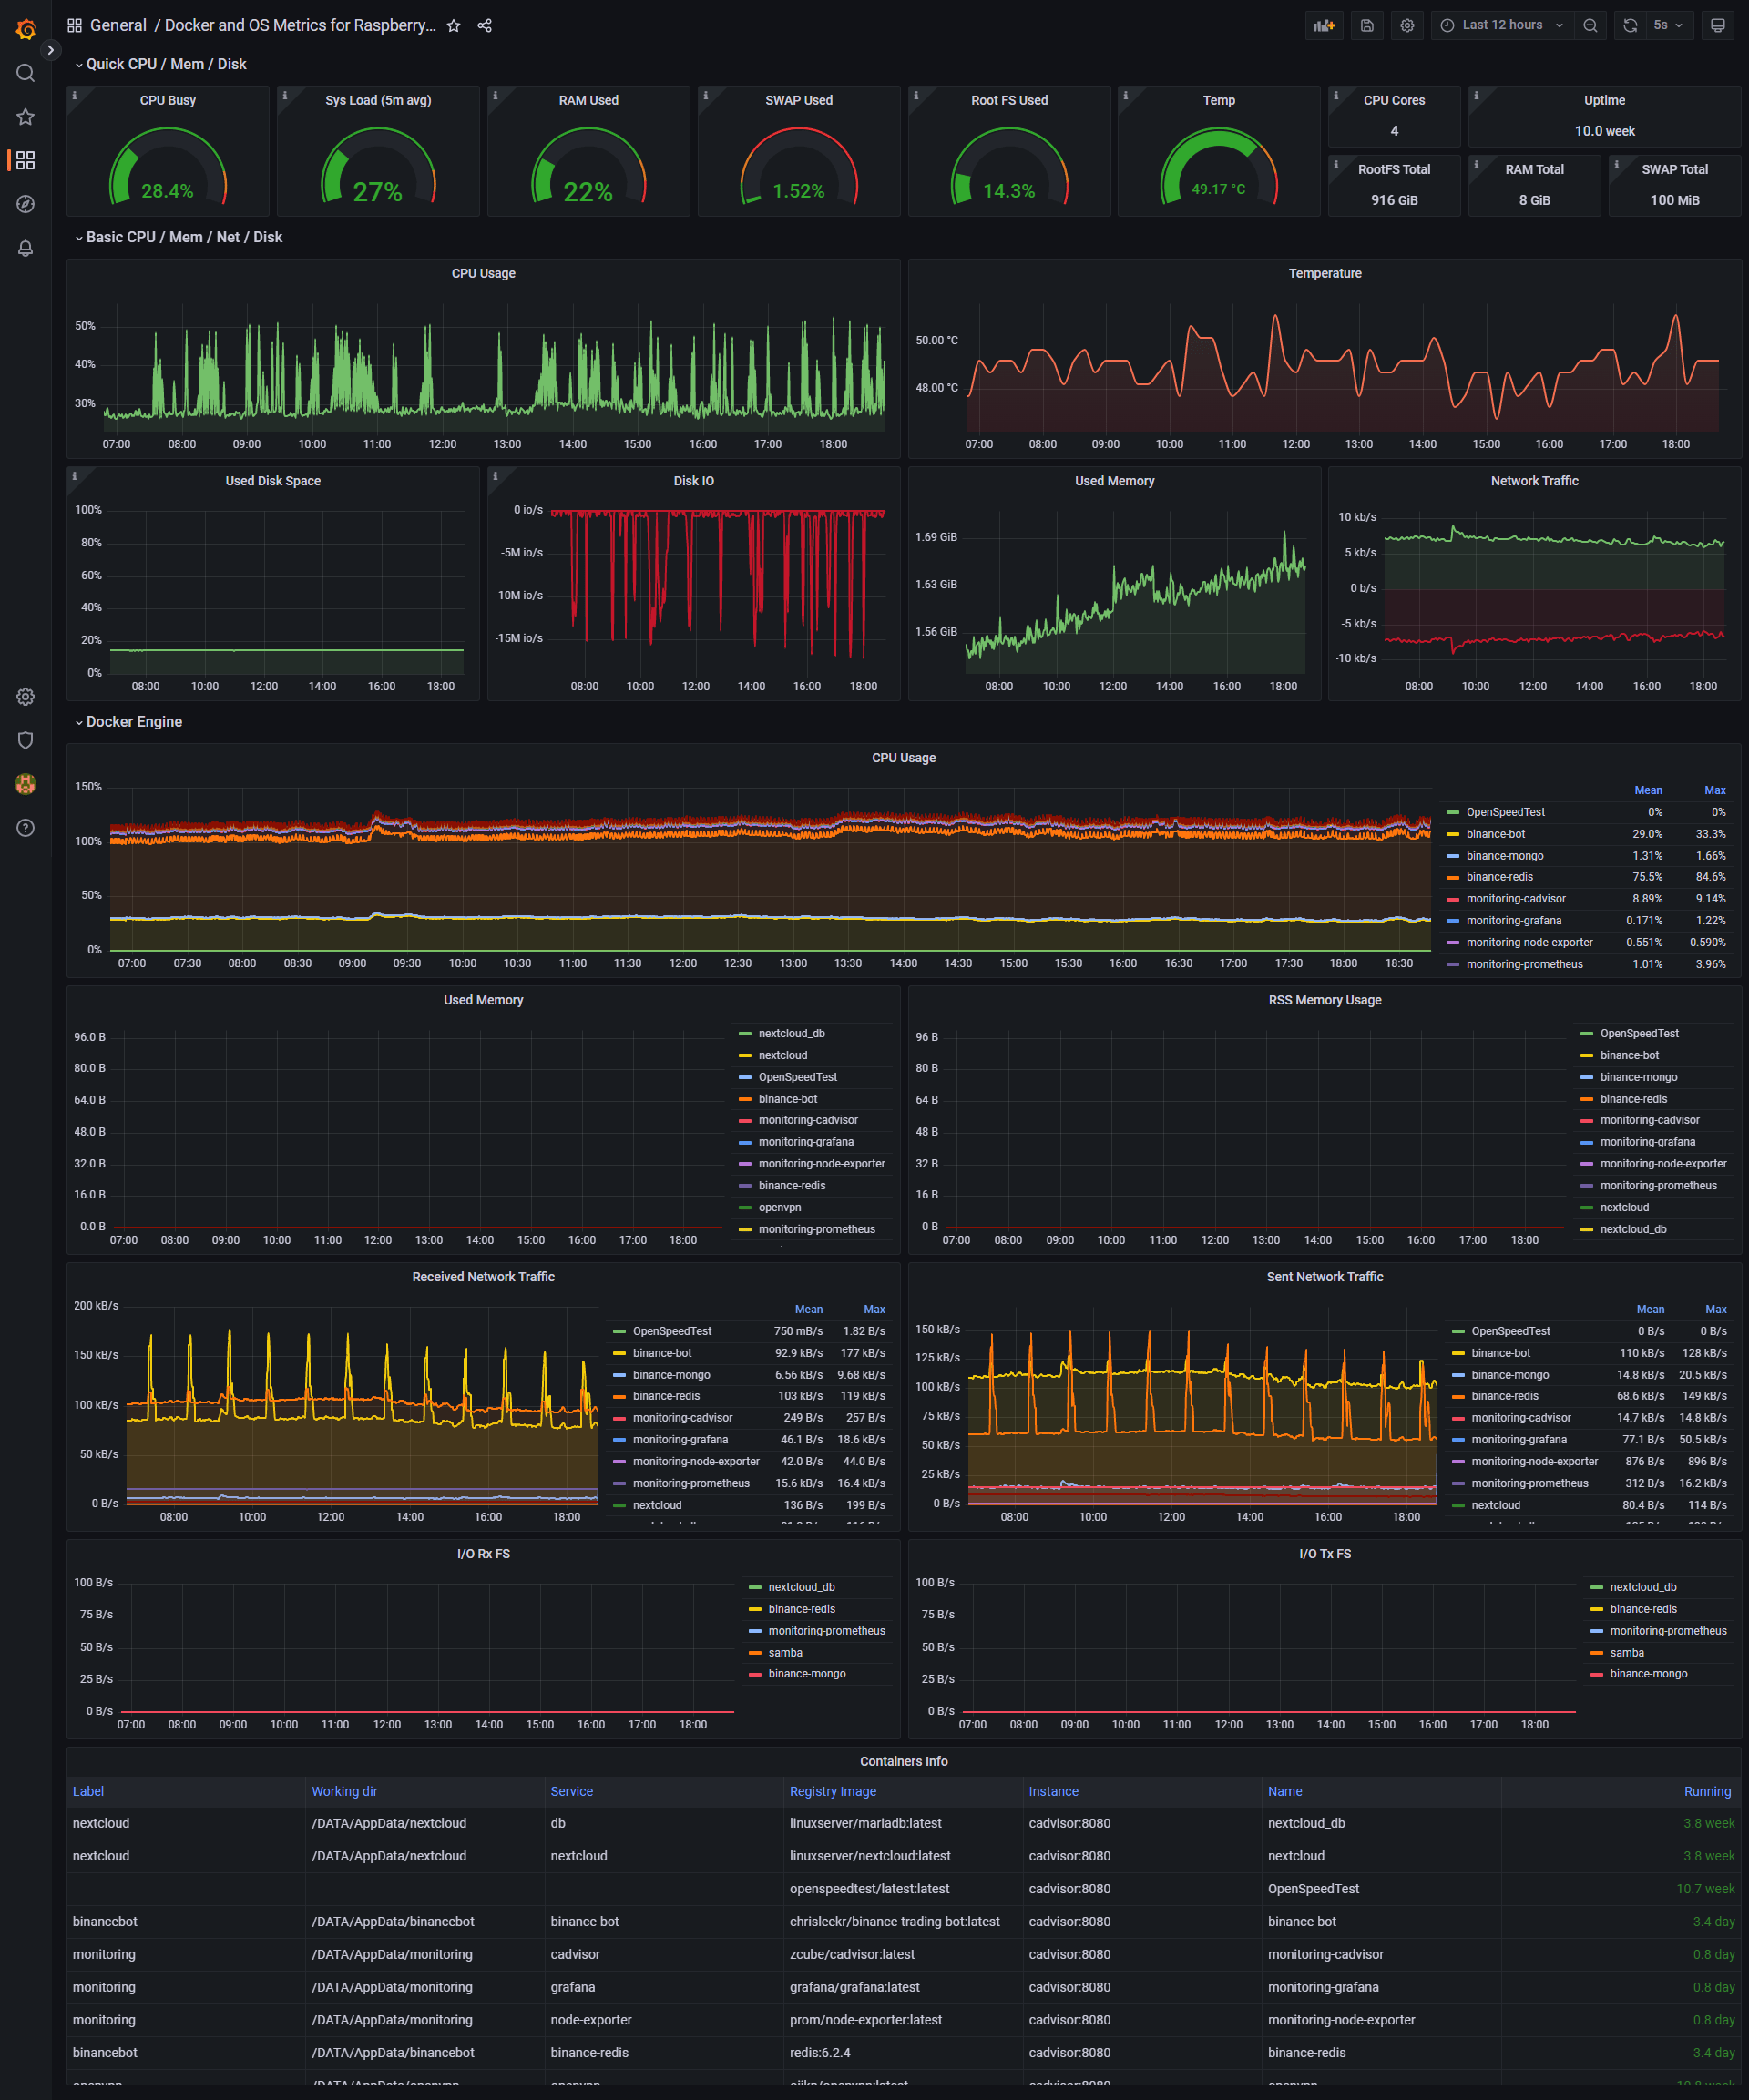Toggle samba series in I/O Rx FS legend
This screenshot has height=2100, width=1749.
(784, 1652)
